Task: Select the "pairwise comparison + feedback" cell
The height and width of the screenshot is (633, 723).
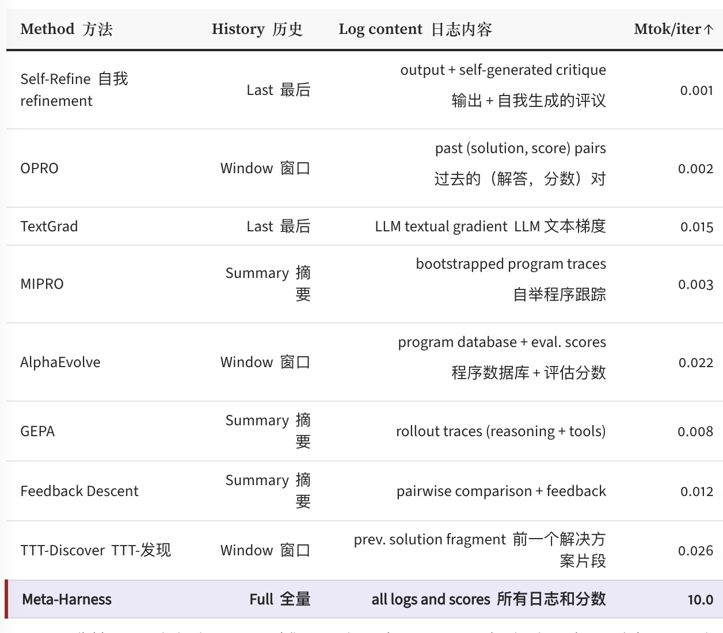Action: 501,491
